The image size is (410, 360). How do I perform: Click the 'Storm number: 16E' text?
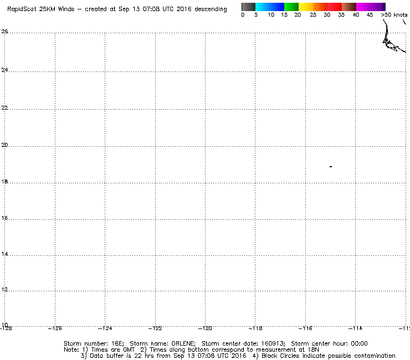coord(94,343)
